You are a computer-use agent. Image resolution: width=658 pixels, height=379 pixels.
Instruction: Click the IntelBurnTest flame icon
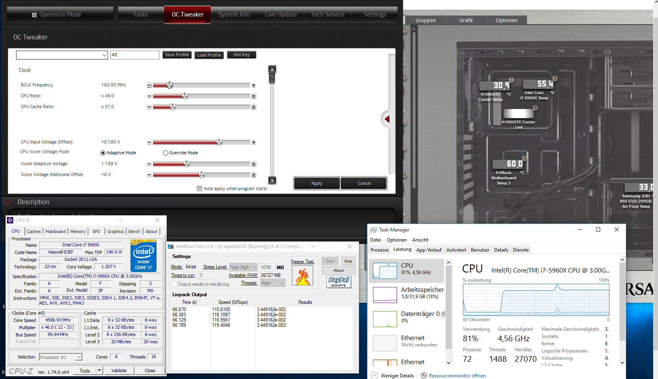pyautogui.click(x=303, y=276)
